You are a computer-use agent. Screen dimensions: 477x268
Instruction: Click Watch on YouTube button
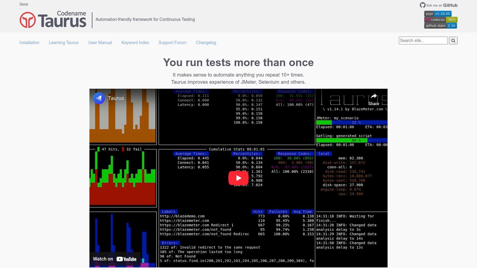pyautogui.click(x=115, y=259)
